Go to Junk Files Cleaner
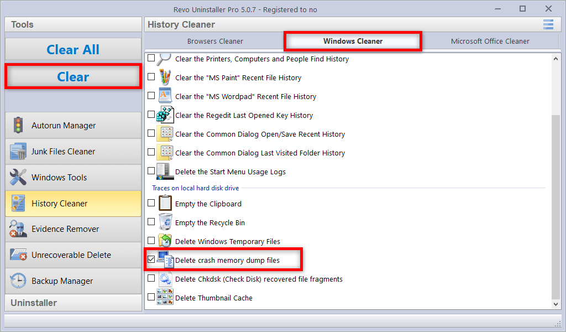This screenshot has height=332, width=566. coord(74,152)
